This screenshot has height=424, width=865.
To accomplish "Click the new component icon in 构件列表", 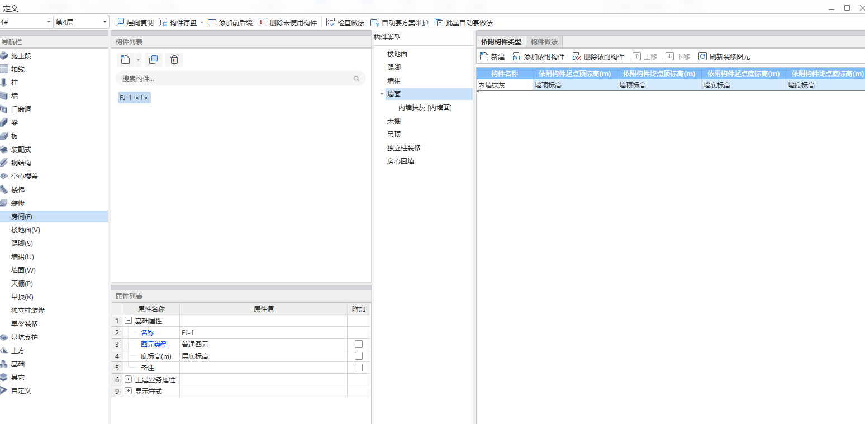I will pyautogui.click(x=125, y=59).
